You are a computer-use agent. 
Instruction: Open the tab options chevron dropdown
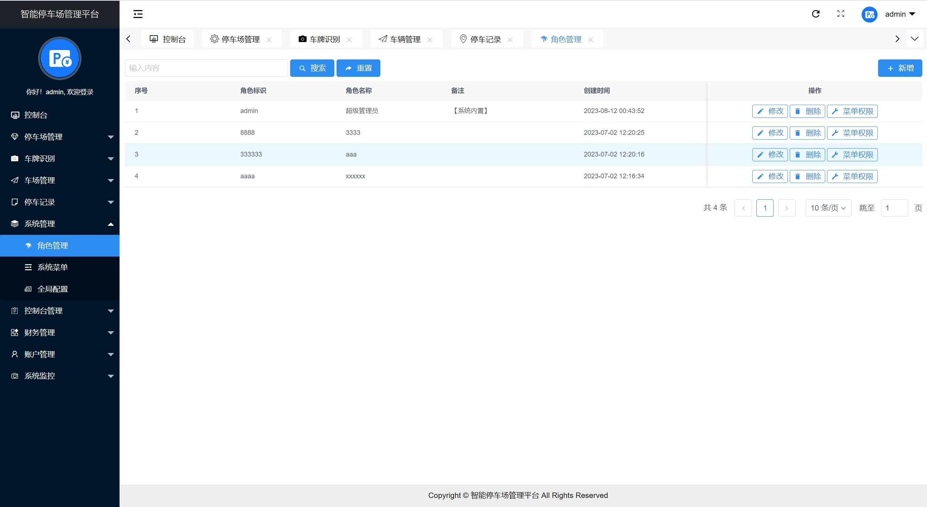tap(914, 39)
